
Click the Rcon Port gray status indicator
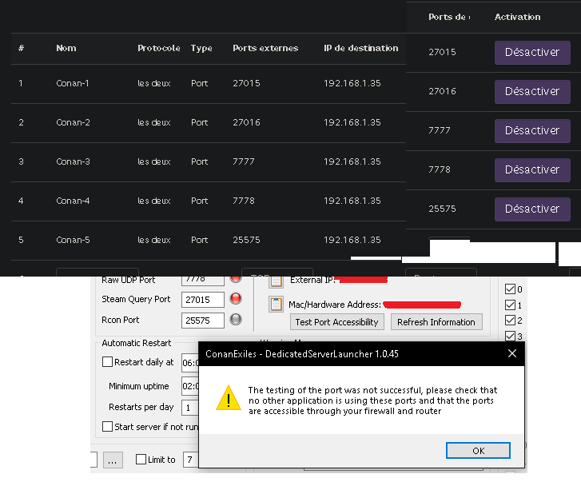pyautogui.click(x=236, y=320)
